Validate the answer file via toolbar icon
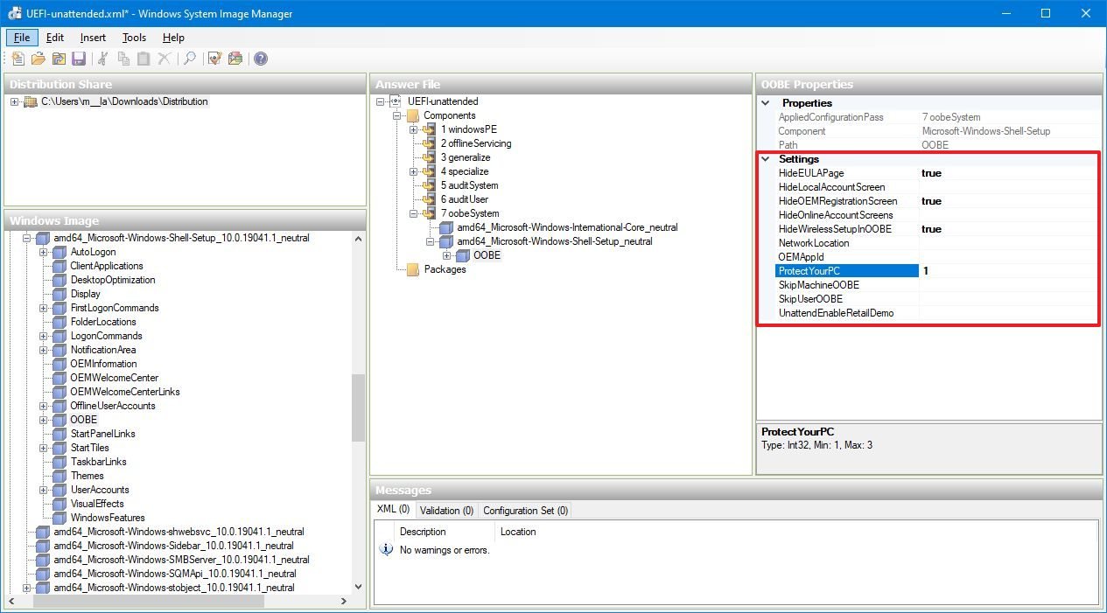Viewport: 1107px width, 613px height. 214,59
